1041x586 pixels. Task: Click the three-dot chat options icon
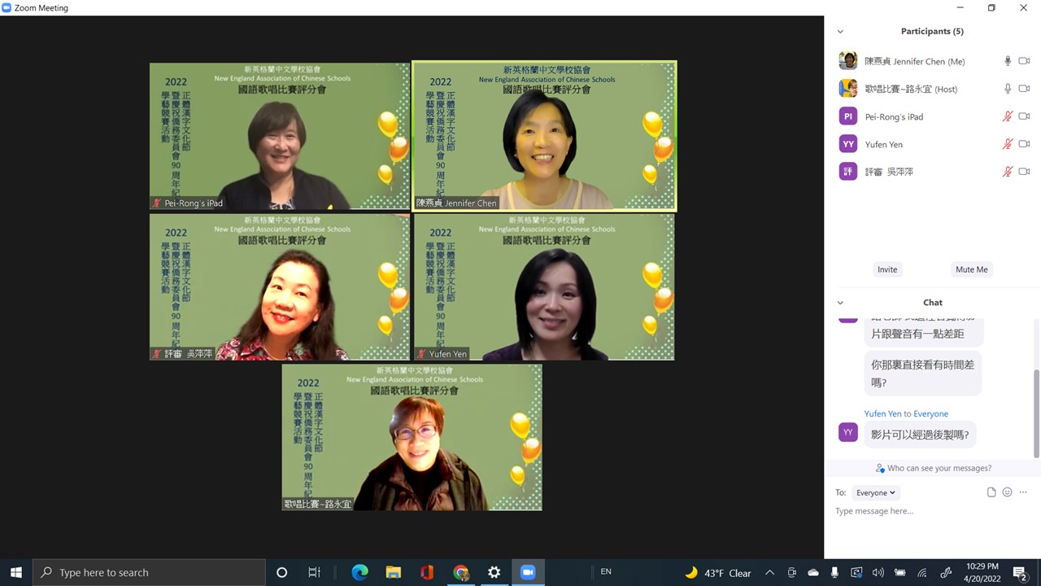pyautogui.click(x=1023, y=492)
